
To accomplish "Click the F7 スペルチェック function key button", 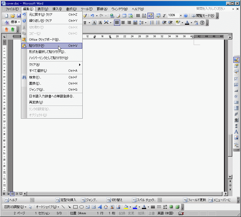I will [x=144, y=200].
